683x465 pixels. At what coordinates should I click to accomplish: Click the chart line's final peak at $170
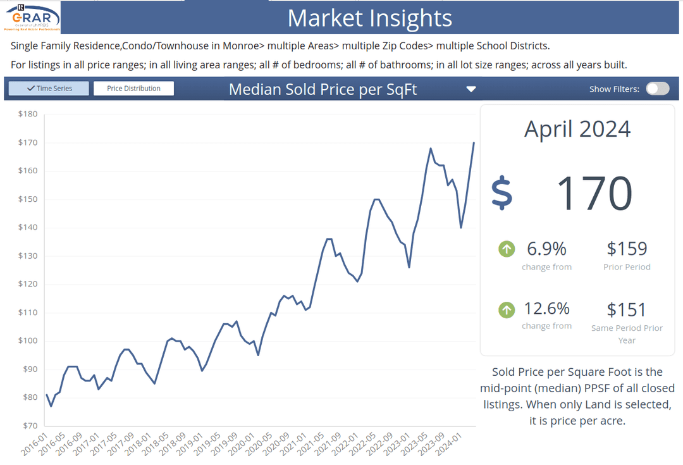[474, 143]
